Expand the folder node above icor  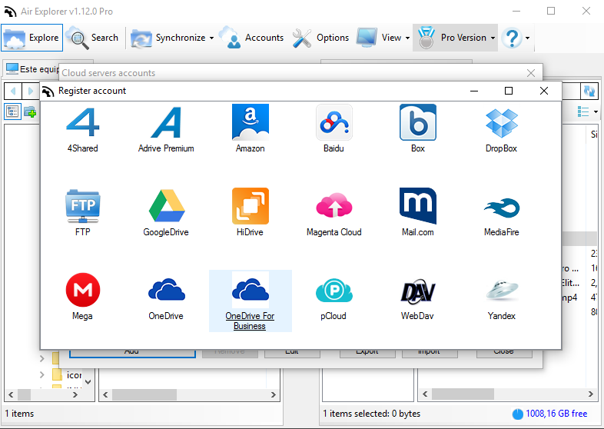42,358
